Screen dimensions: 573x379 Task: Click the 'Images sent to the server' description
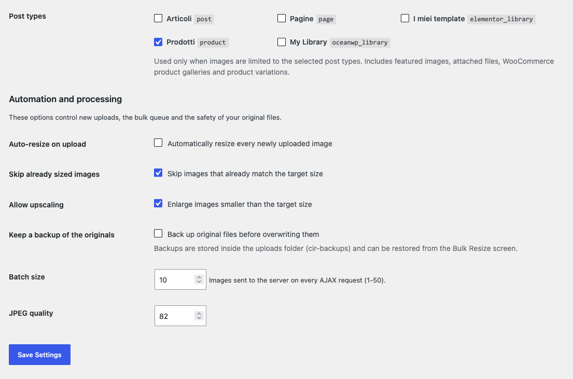[297, 280]
